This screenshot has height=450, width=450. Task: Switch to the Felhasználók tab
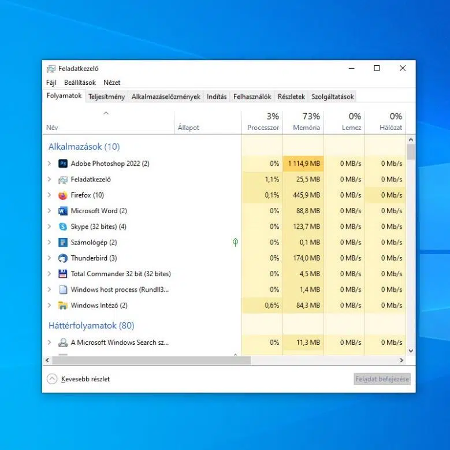pyautogui.click(x=252, y=96)
